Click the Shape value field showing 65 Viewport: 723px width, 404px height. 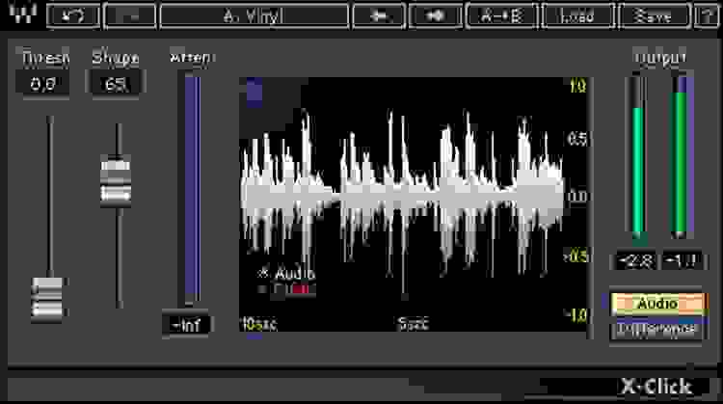click(116, 84)
